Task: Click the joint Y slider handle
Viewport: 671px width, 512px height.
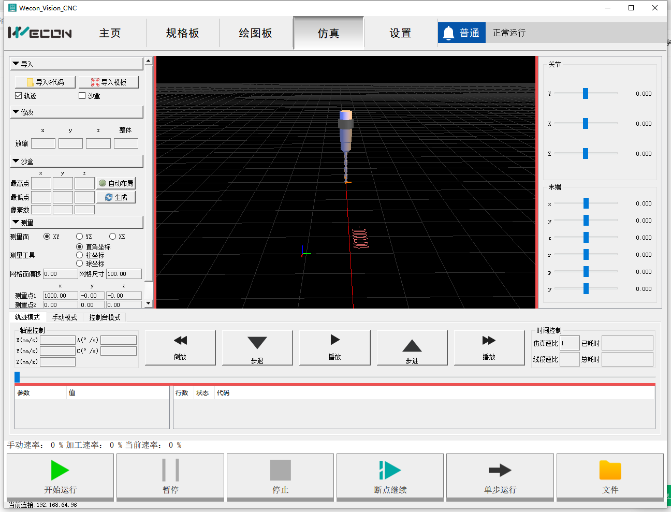Action: [x=586, y=93]
